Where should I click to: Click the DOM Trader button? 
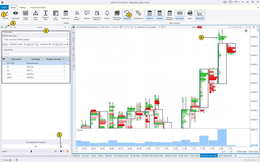tap(242, 152)
